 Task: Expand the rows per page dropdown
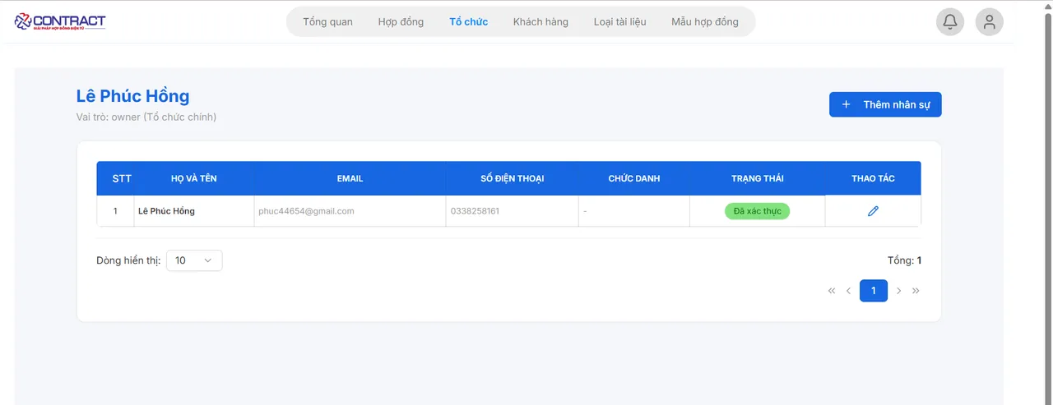[x=194, y=260]
